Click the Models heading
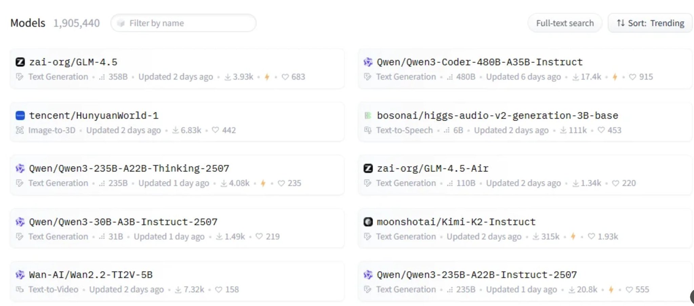Image resolution: width=694 pixels, height=306 pixels. tap(28, 23)
